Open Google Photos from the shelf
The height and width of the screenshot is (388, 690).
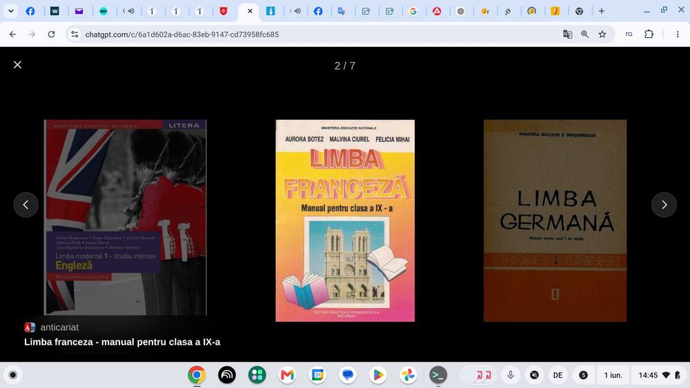(x=408, y=375)
